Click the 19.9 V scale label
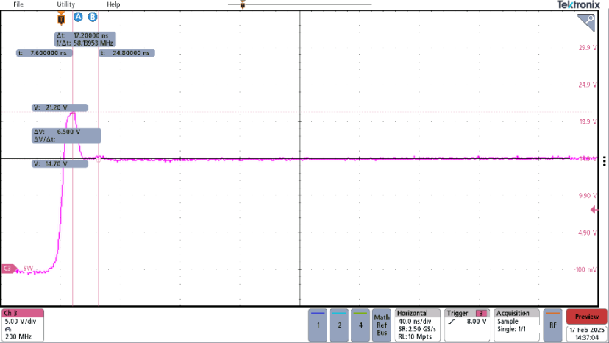The width and height of the screenshot is (609, 343). [x=588, y=121]
